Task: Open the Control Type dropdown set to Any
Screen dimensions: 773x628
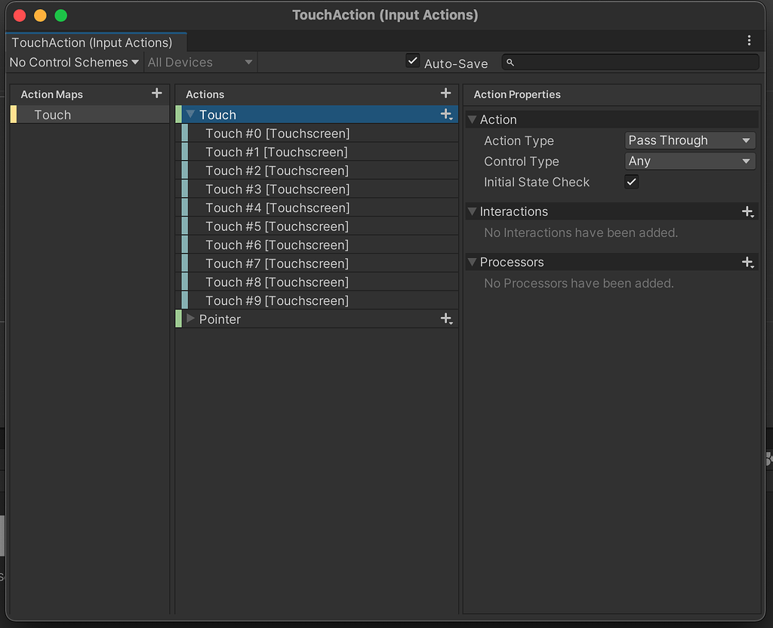Action: [x=689, y=161]
